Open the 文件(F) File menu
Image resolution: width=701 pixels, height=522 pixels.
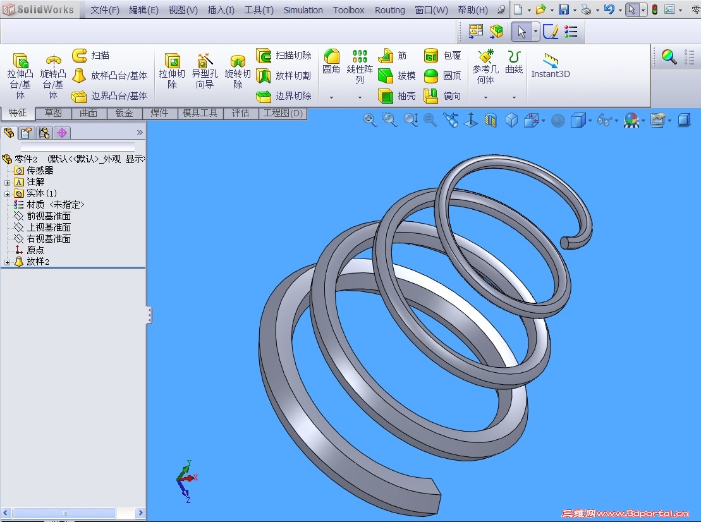coord(105,10)
